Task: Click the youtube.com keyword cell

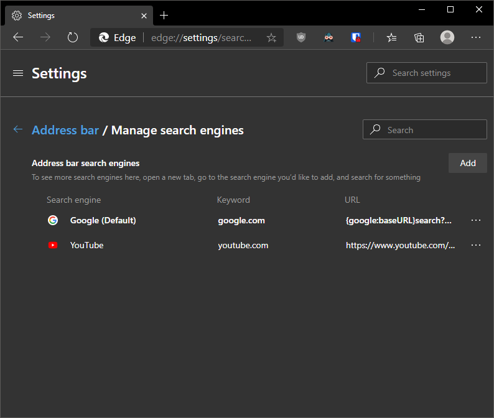Action: point(243,245)
